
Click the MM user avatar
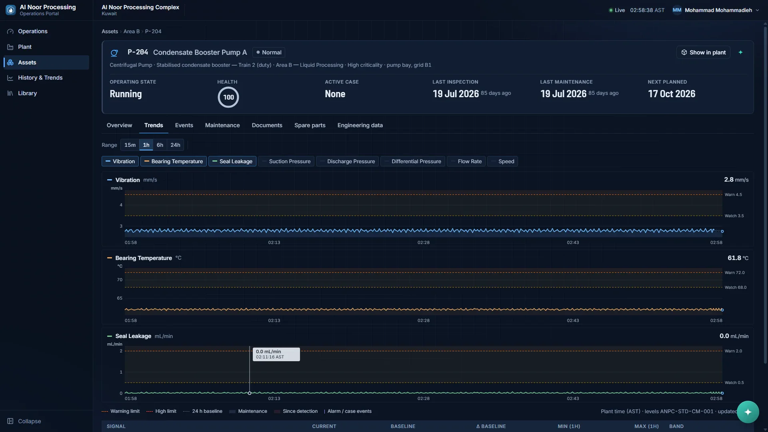tap(677, 10)
